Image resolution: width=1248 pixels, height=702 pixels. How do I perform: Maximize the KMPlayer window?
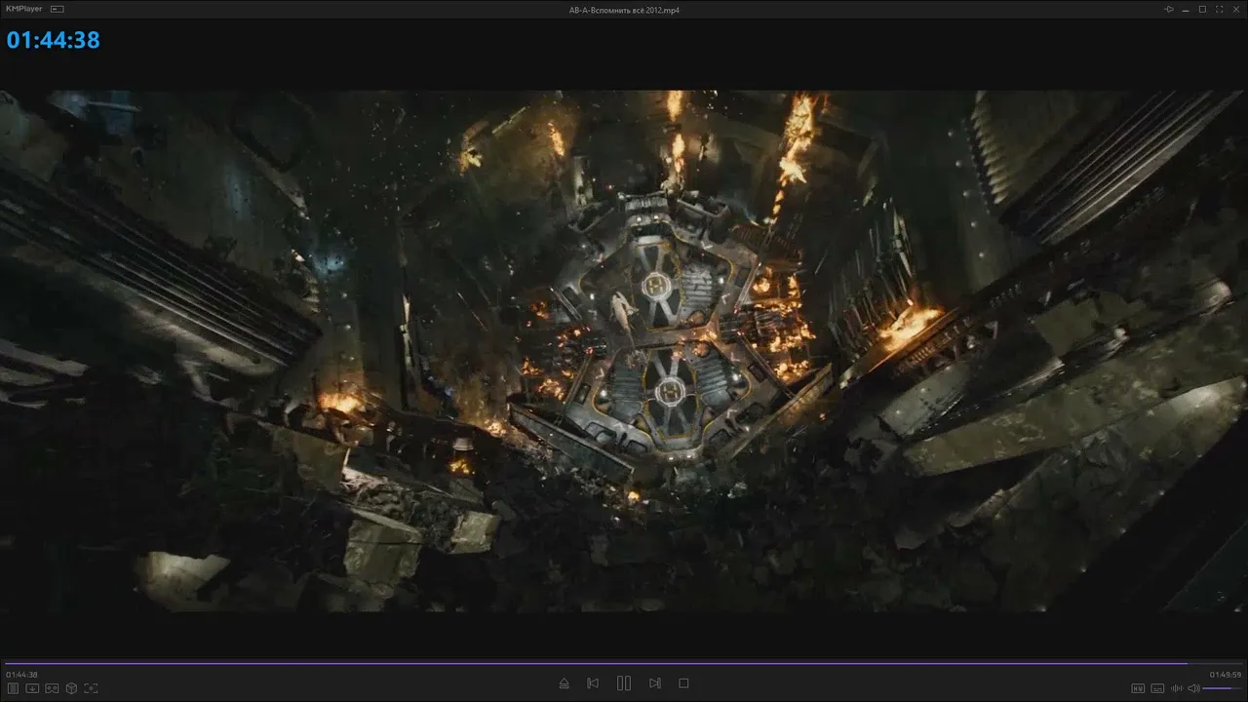(1202, 9)
